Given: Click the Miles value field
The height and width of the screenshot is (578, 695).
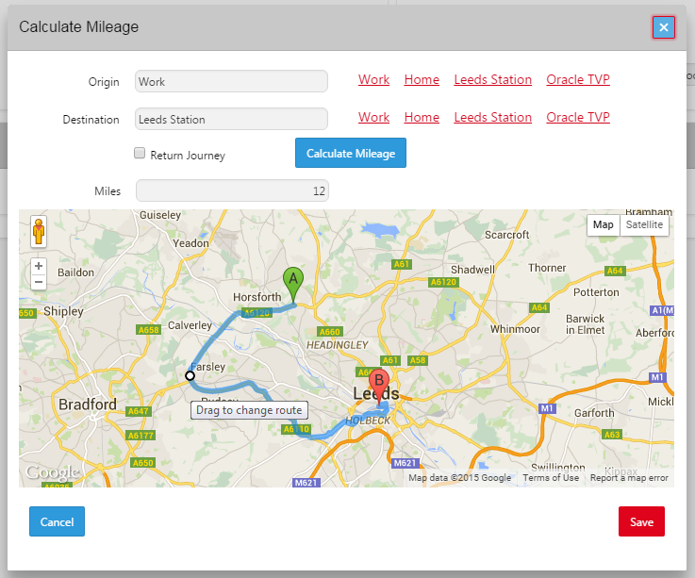Looking at the screenshot, I should [x=232, y=190].
